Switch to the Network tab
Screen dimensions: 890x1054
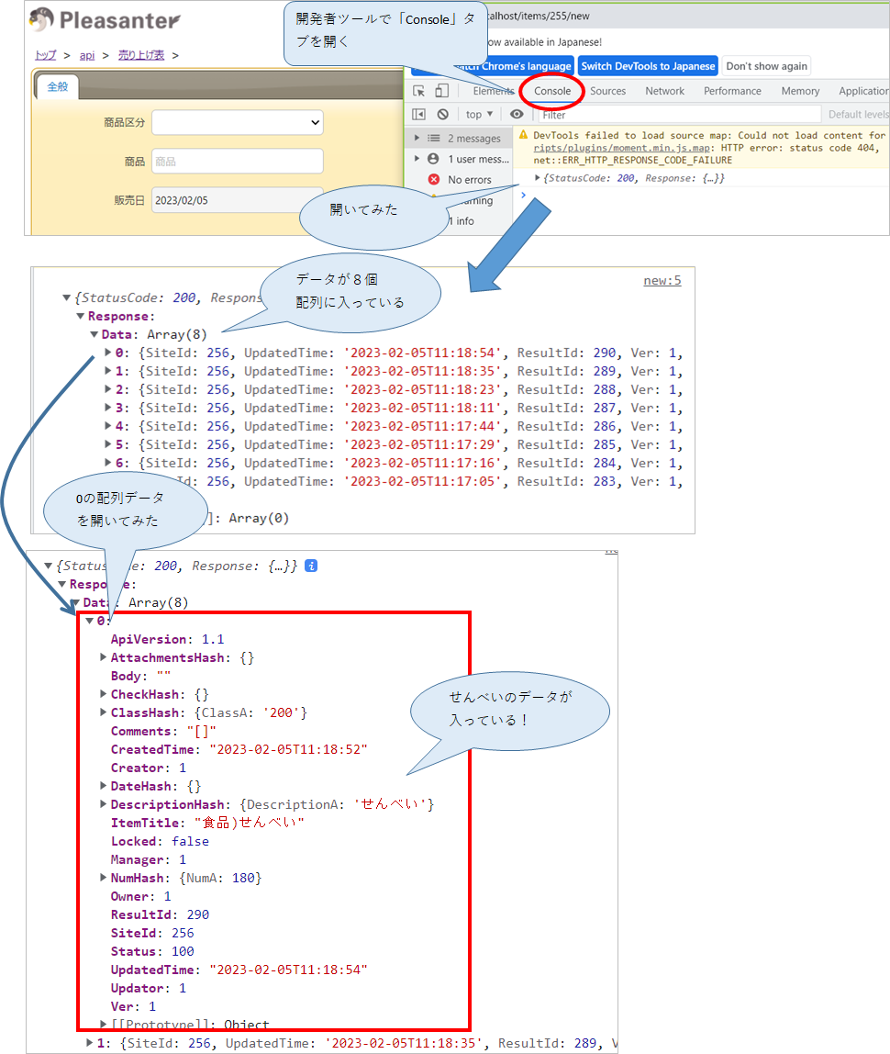click(664, 91)
